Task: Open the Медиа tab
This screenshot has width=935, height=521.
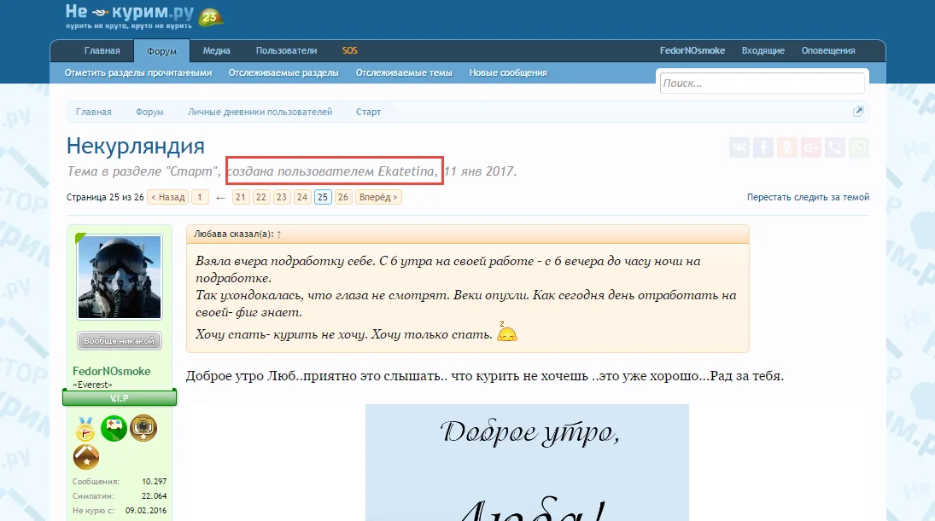Action: point(216,50)
